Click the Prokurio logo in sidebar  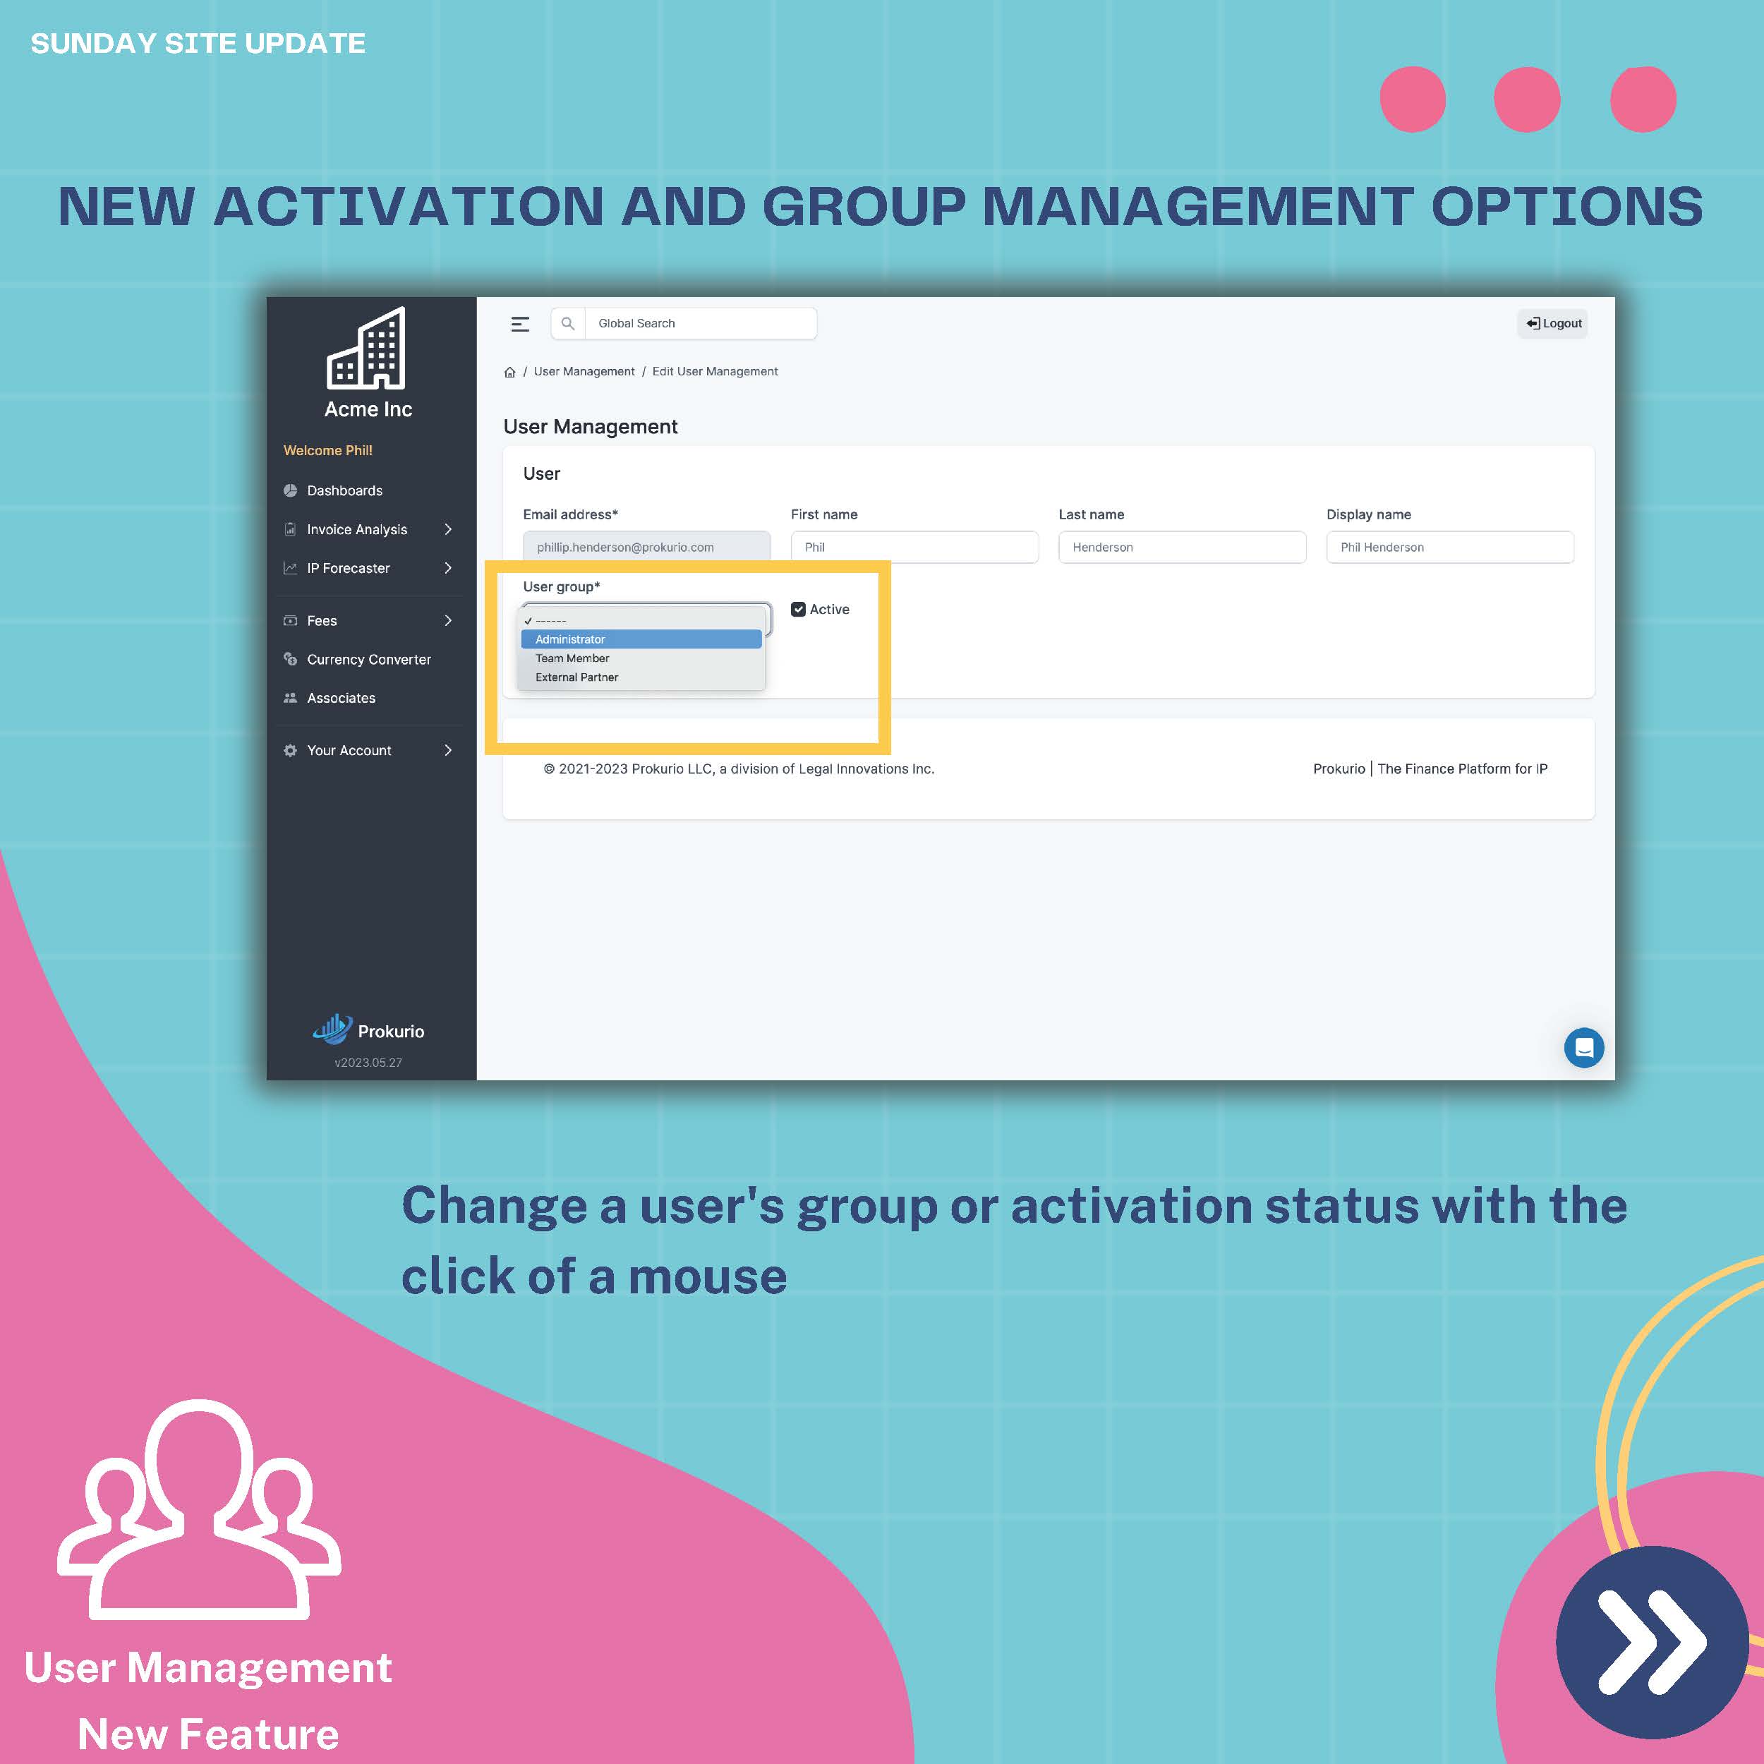pyautogui.click(x=368, y=1030)
